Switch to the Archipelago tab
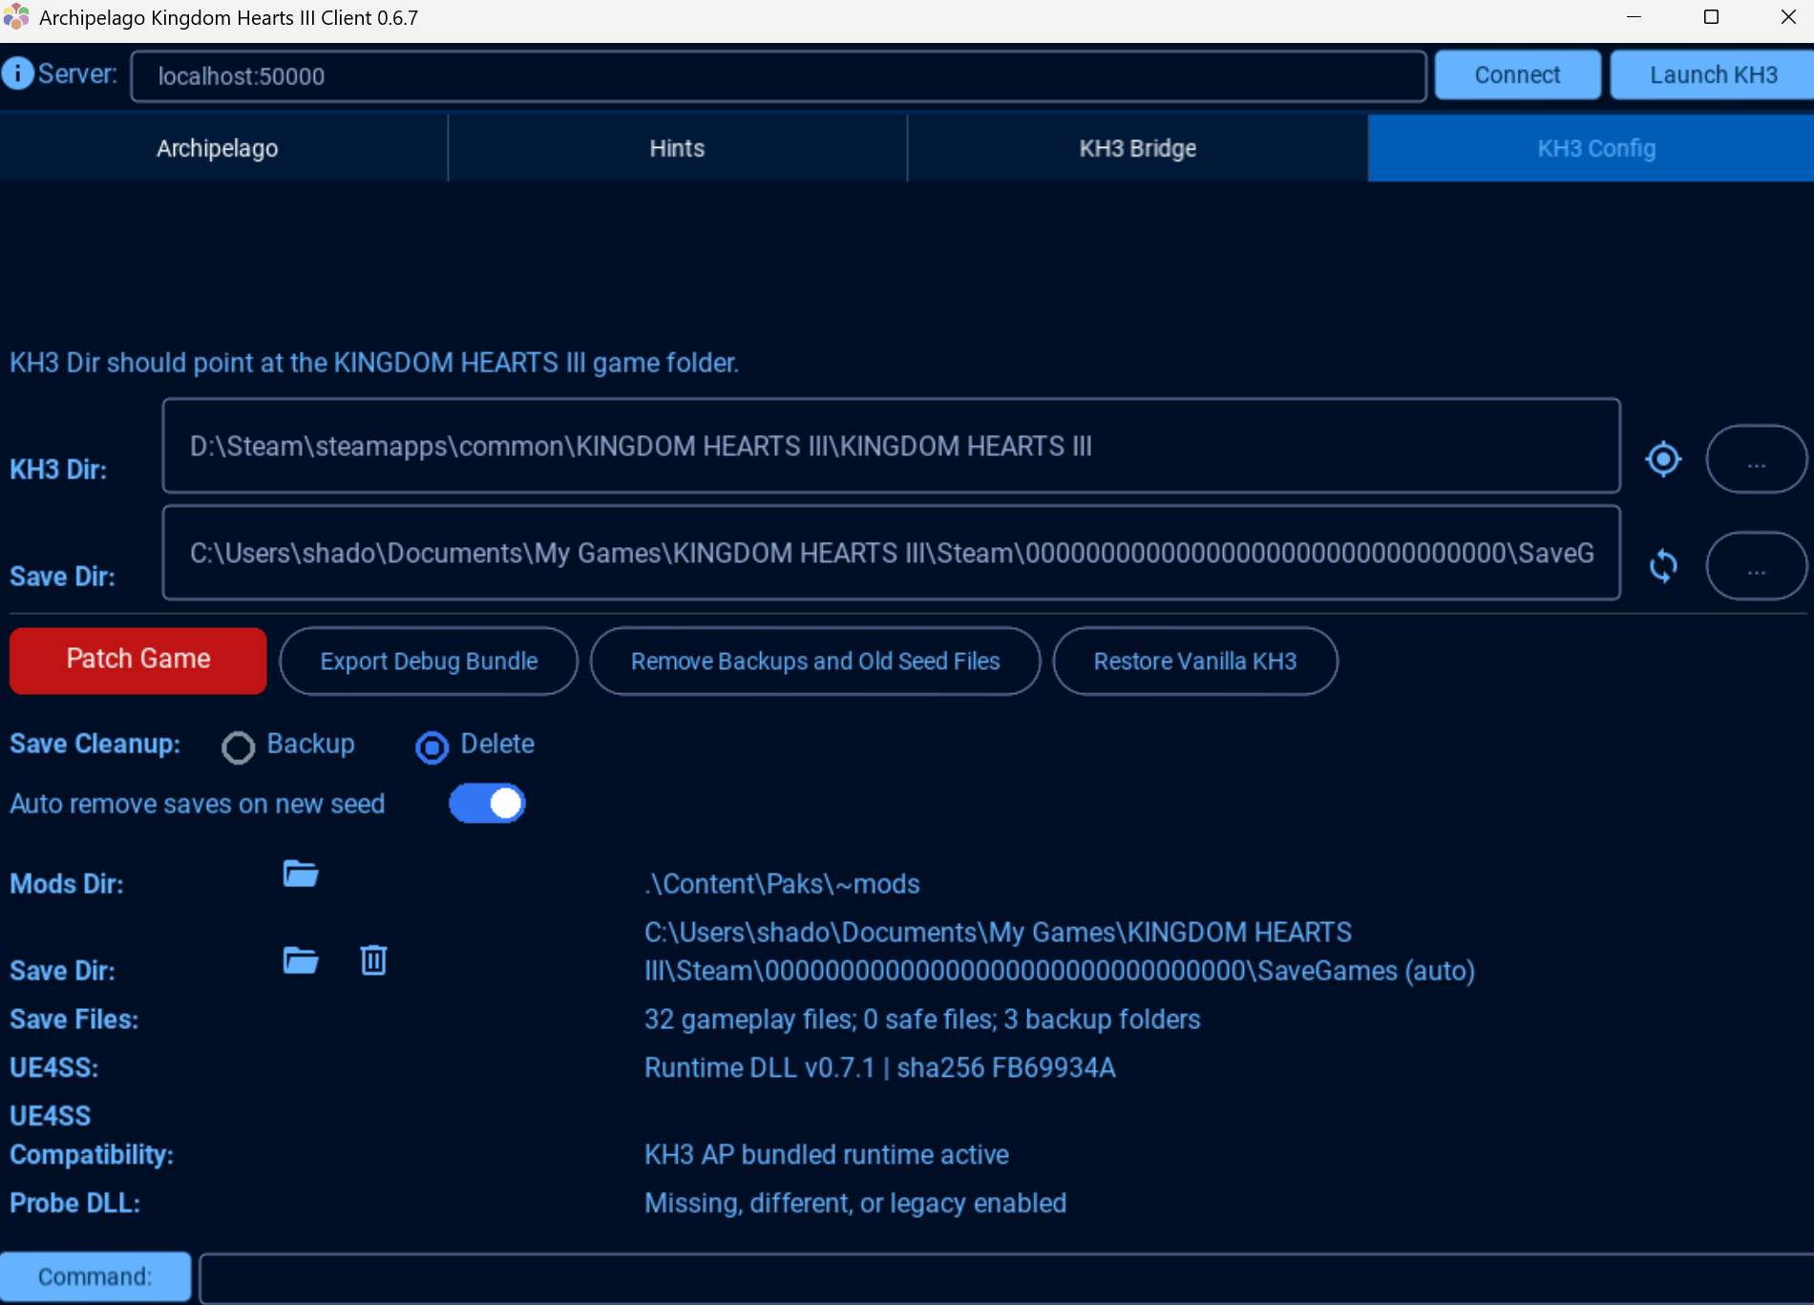The height and width of the screenshot is (1305, 1814). [223, 148]
